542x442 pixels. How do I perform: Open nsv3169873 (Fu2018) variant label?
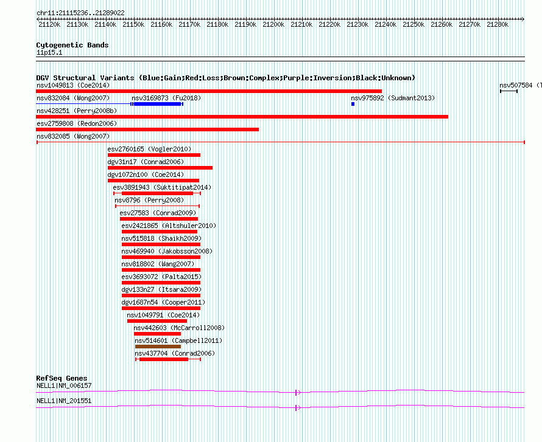pyautogui.click(x=166, y=98)
